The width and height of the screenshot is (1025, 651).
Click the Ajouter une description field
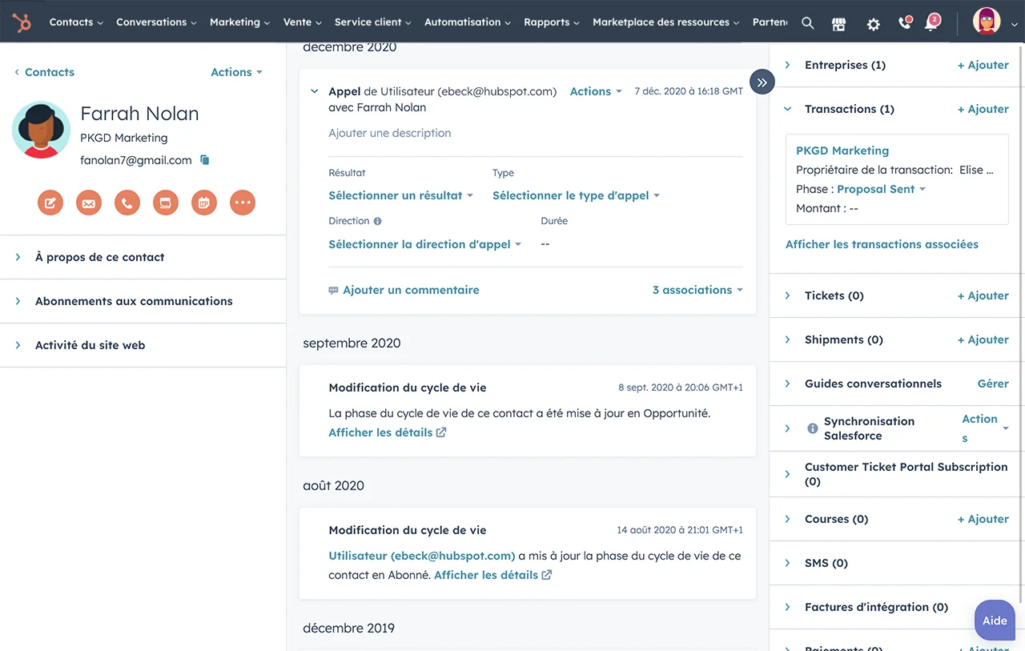(390, 133)
